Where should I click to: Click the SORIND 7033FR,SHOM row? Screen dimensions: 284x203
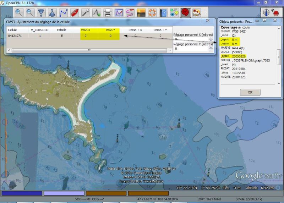(245, 60)
